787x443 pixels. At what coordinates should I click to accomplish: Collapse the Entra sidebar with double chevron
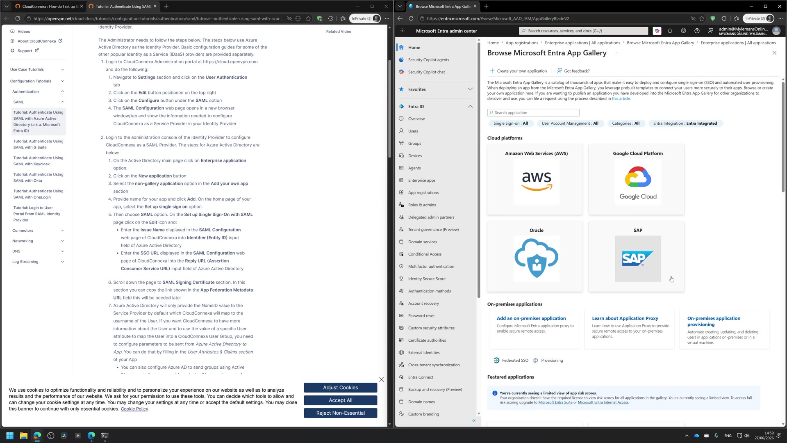coord(474,420)
